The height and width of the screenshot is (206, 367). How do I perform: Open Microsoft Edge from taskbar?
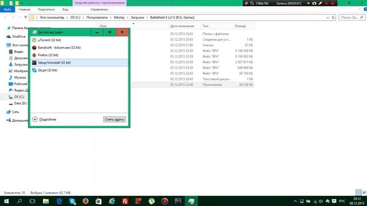click(59, 201)
